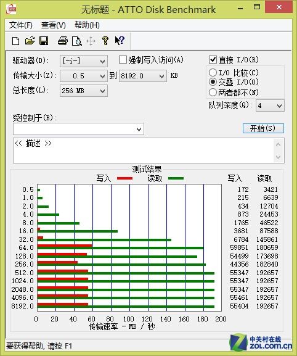Click the 写入 column header above values
This screenshot has width=297, height=356.
tap(235, 178)
